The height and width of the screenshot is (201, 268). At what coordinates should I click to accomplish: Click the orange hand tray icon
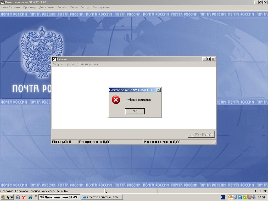[230, 197]
